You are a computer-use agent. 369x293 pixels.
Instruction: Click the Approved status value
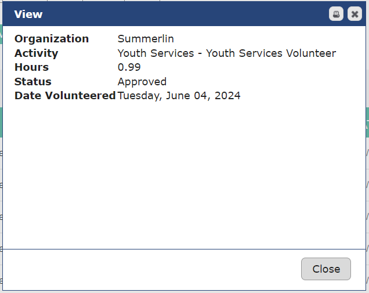tap(142, 82)
